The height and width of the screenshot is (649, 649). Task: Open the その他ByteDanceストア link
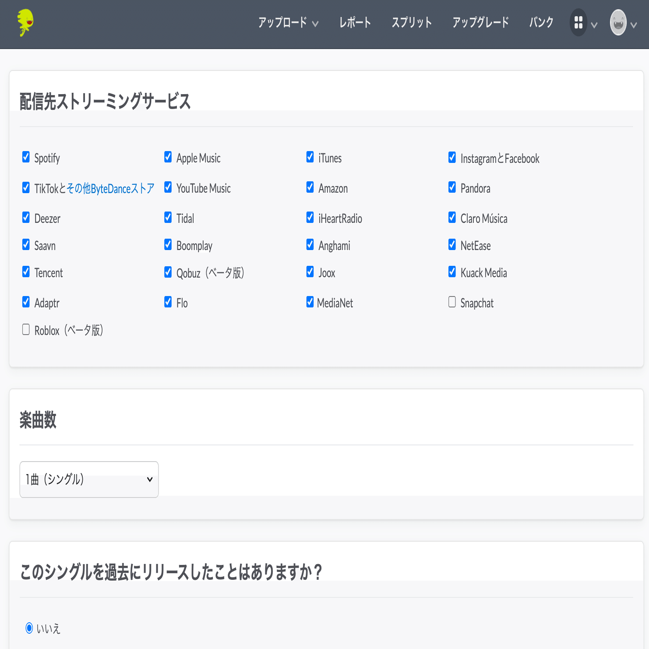(110, 188)
